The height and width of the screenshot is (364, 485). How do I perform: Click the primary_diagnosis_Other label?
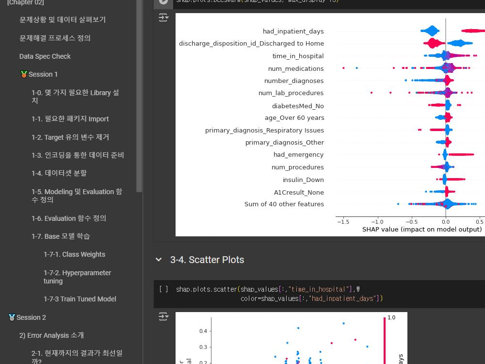point(284,142)
